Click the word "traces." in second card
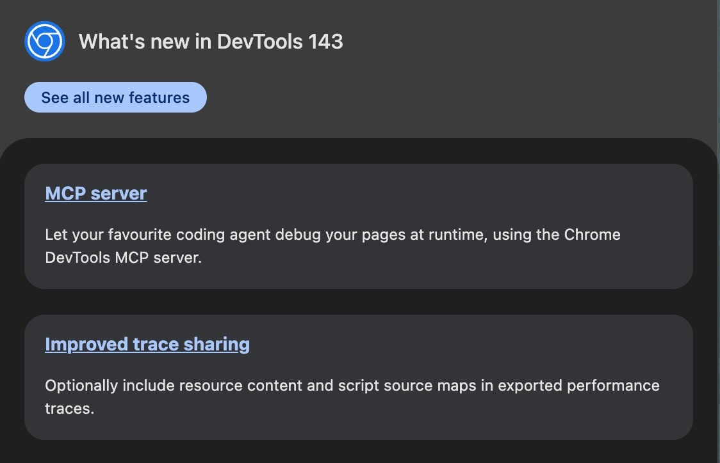Viewport: 720px width, 463px height. tap(69, 409)
